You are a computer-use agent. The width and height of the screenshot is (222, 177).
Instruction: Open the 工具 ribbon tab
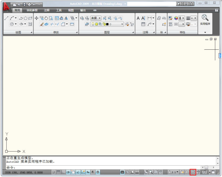tap(59, 10)
